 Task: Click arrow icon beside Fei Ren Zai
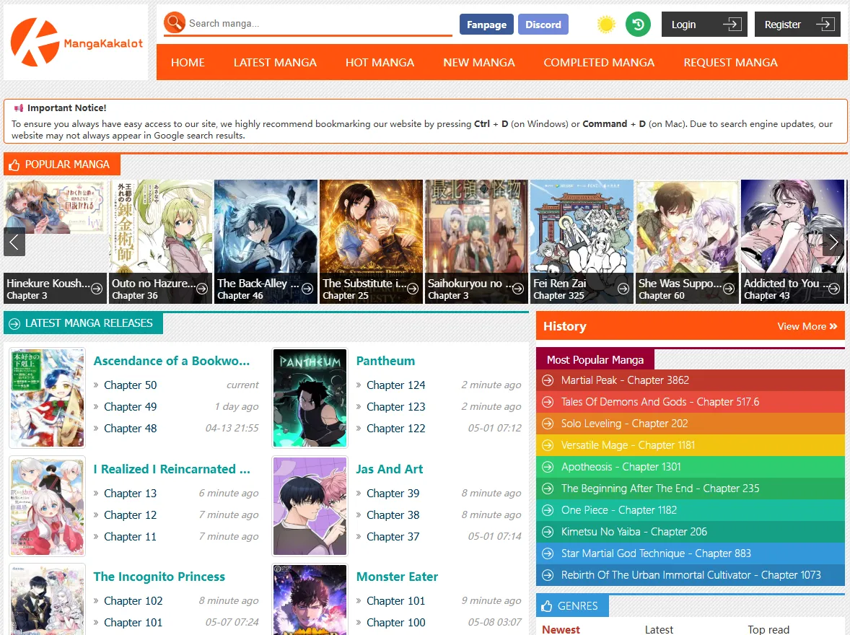click(x=623, y=289)
